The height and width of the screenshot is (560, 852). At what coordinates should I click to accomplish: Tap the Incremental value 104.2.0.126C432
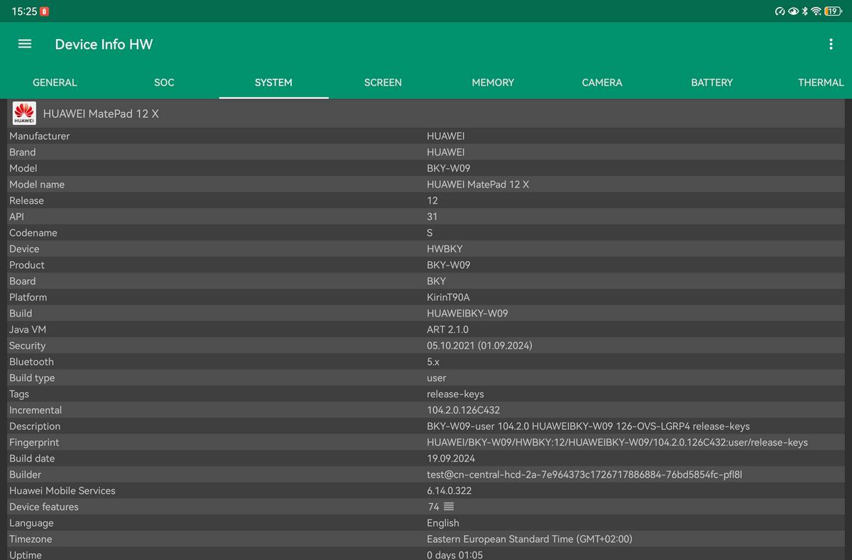(x=464, y=410)
